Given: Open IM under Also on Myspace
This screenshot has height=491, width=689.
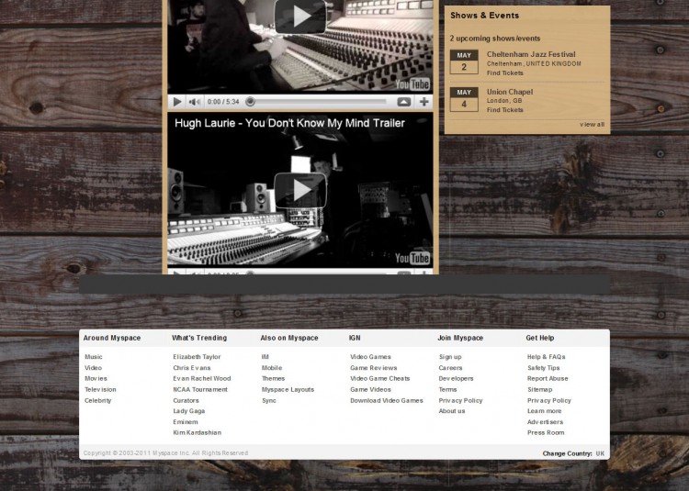Looking at the screenshot, I should 265,357.
